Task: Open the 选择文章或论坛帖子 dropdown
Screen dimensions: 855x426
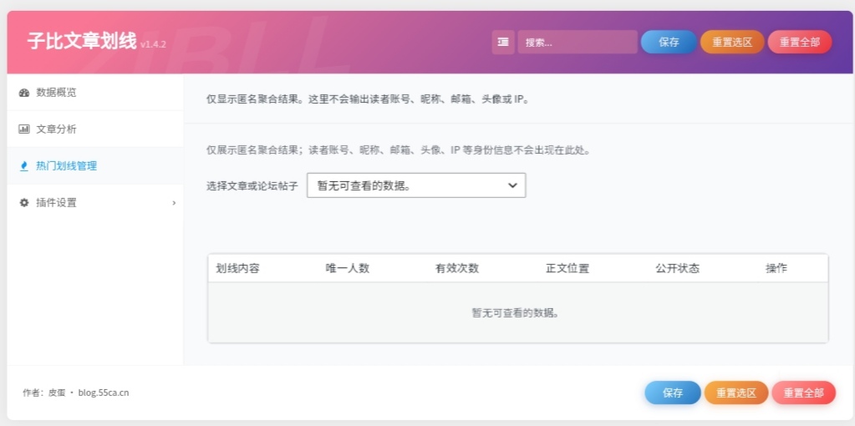Action: (416, 185)
